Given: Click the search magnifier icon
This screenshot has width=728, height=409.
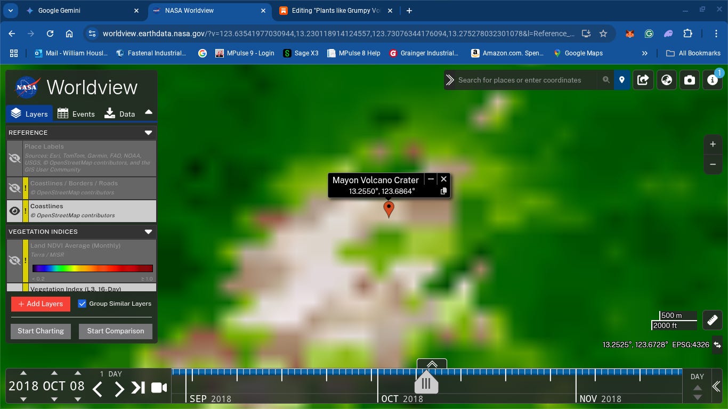Looking at the screenshot, I should click(x=606, y=80).
